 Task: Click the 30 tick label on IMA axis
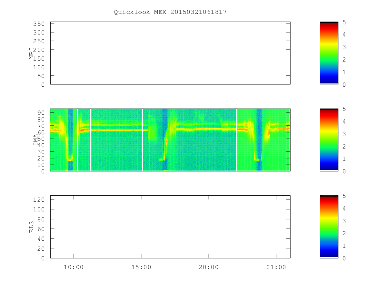41,152
